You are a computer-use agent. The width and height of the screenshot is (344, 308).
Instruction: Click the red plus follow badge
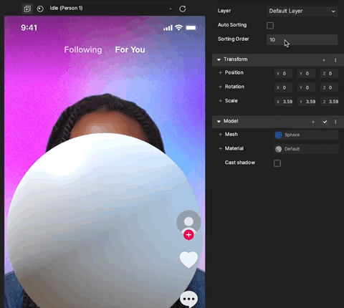[188, 235]
